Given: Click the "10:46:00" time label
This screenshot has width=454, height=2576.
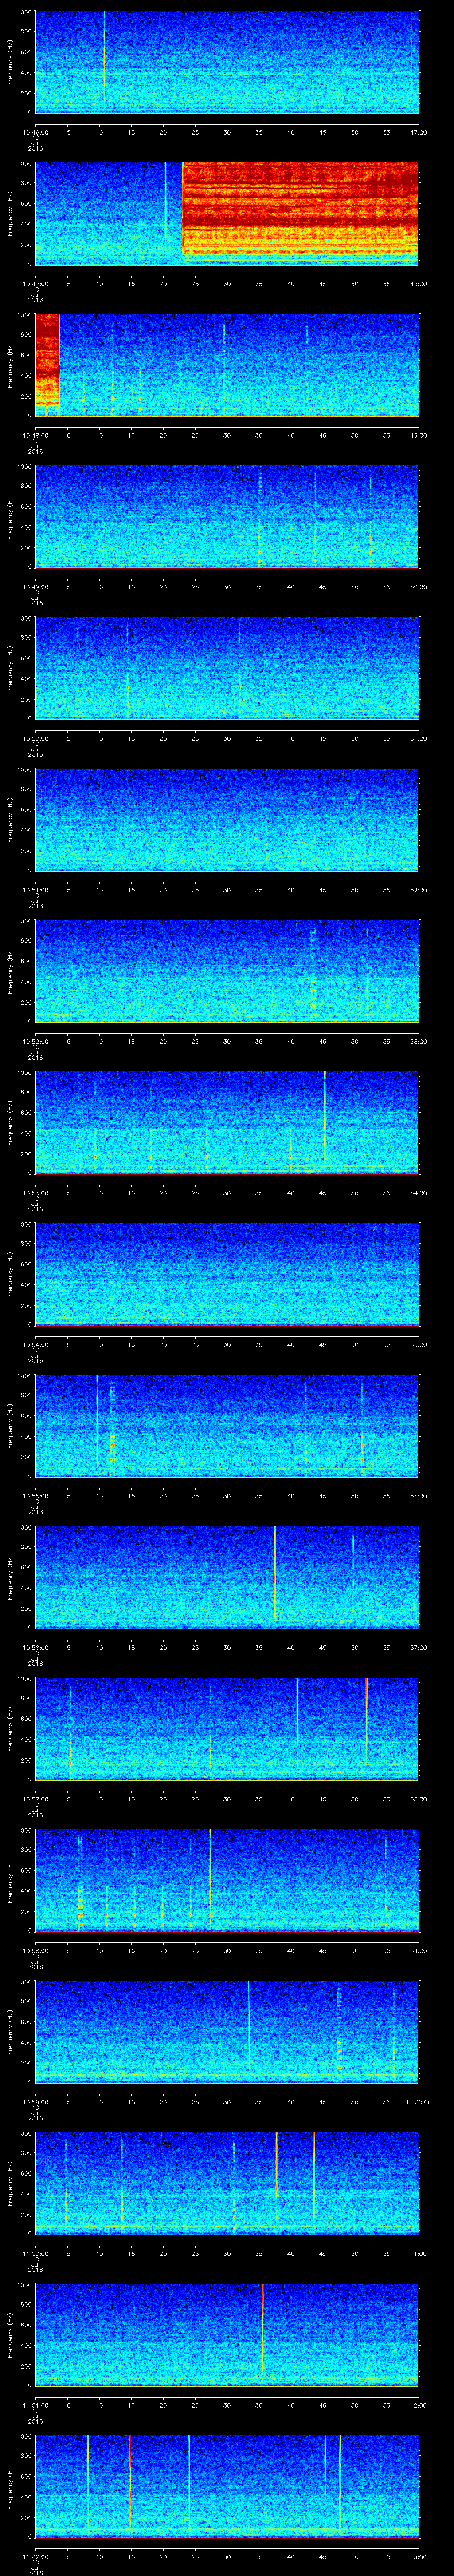Looking at the screenshot, I should click(35, 131).
